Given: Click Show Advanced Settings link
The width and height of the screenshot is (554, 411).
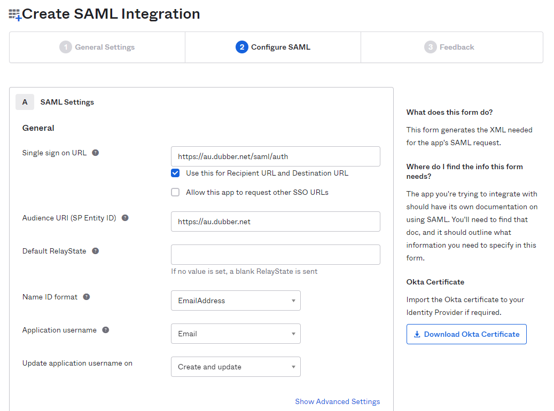Looking at the screenshot, I should [338, 401].
